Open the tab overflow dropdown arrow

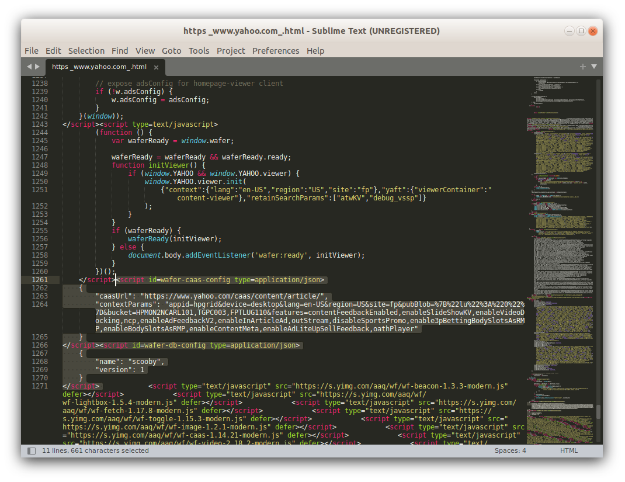(x=594, y=67)
